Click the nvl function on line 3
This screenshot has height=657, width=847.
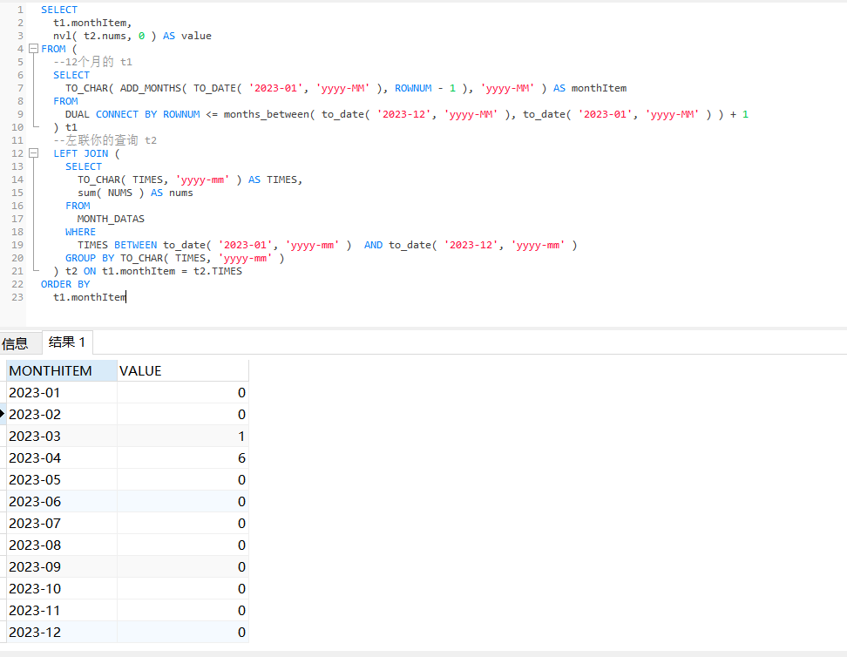(62, 36)
